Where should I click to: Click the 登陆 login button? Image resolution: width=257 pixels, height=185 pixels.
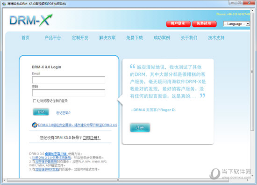pos(41,112)
